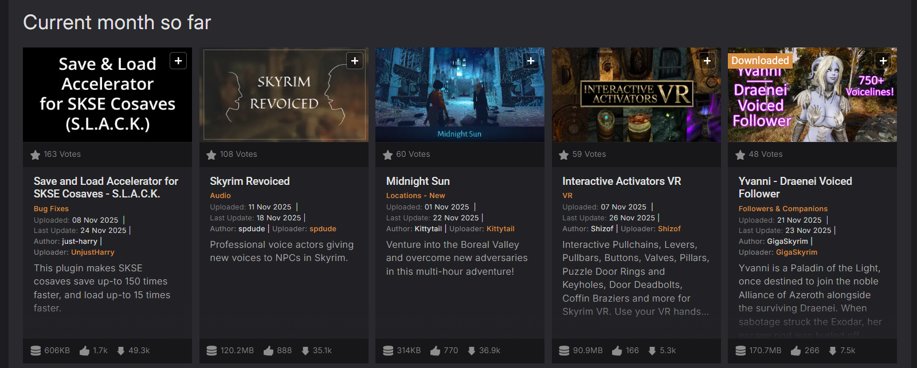Open the Midnight Sun mod title link
The image size is (917, 368).
(x=418, y=181)
